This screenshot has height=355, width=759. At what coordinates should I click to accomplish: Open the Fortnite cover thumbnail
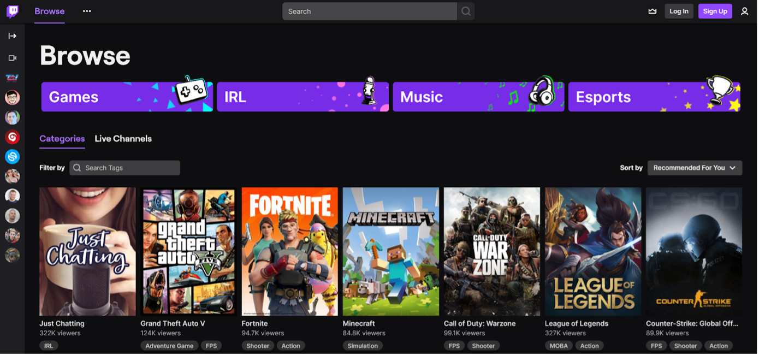tap(290, 252)
